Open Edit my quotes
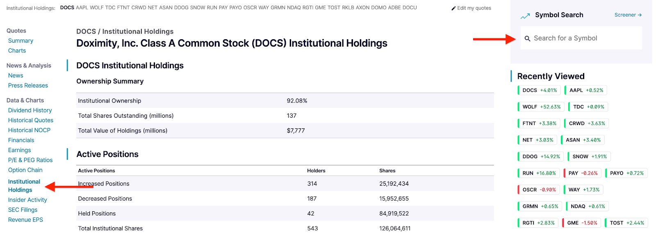656x233 pixels. point(474,8)
